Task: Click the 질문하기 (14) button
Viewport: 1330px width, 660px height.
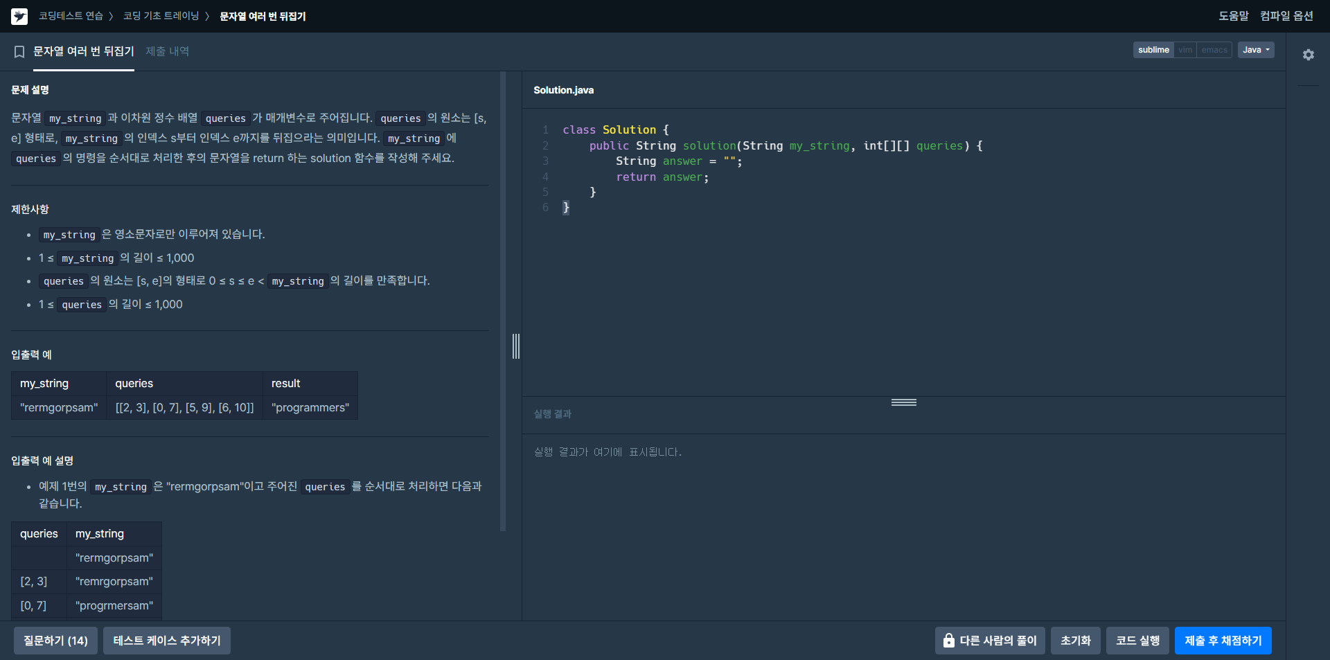Action: [x=55, y=641]
